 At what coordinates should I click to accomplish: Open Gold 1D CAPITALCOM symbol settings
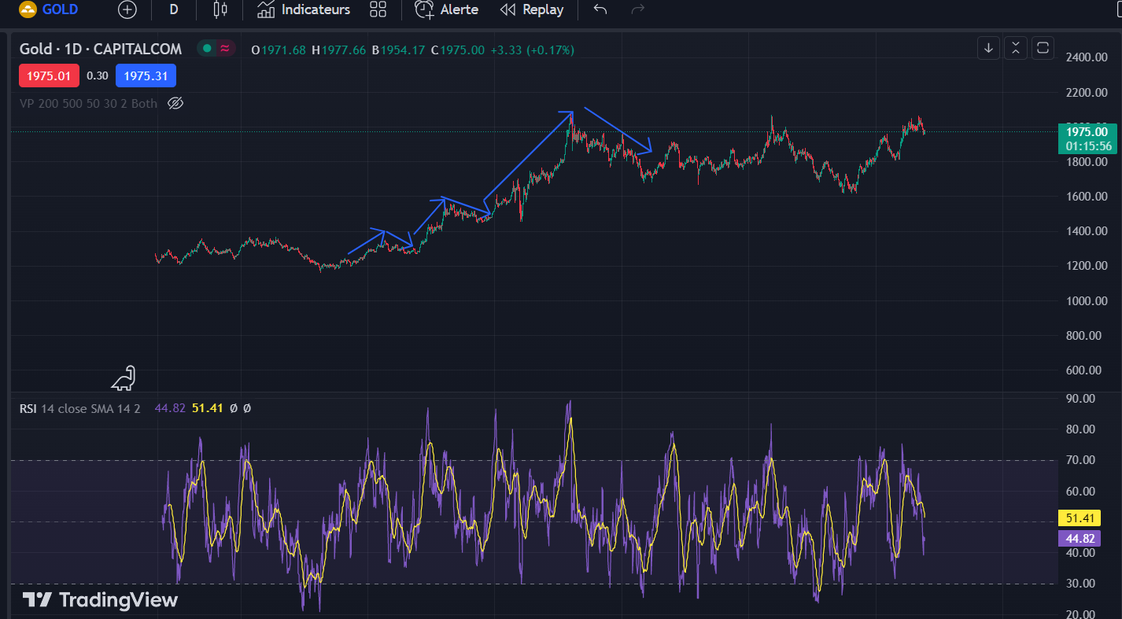pos(99,48)
